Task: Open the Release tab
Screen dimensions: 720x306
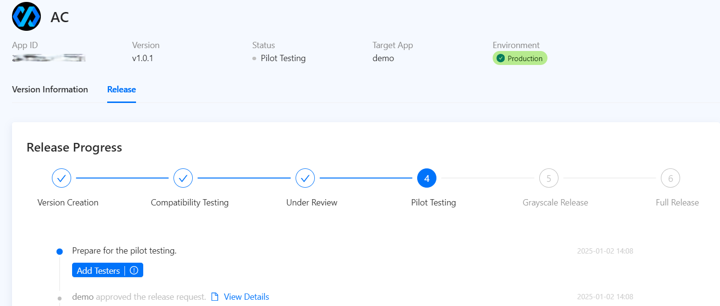Action: point(122,89)
